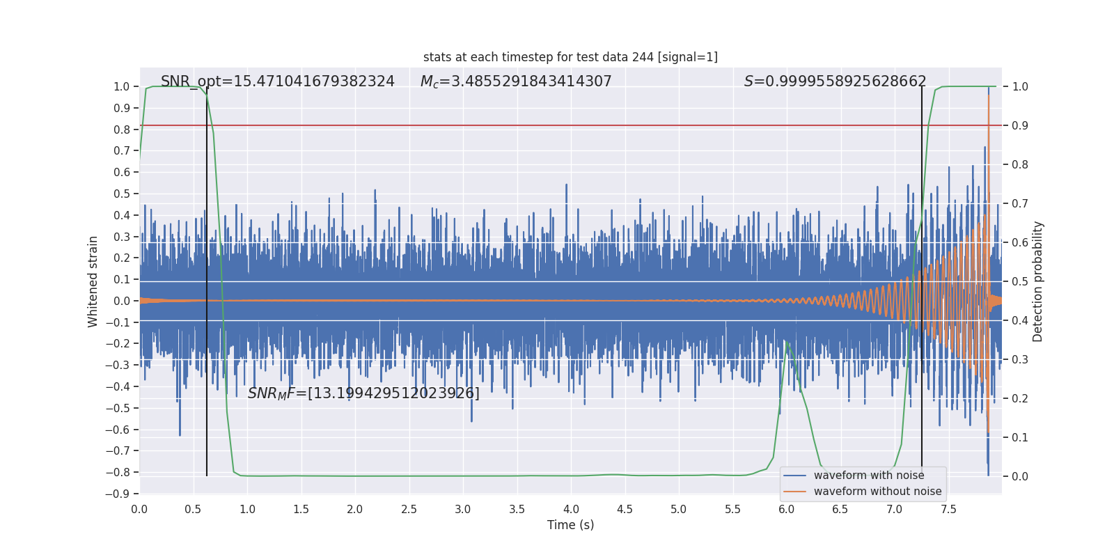Click the x-axis tick label 1.5
The image size is (1114, 557).
click(x=301, y=510)
